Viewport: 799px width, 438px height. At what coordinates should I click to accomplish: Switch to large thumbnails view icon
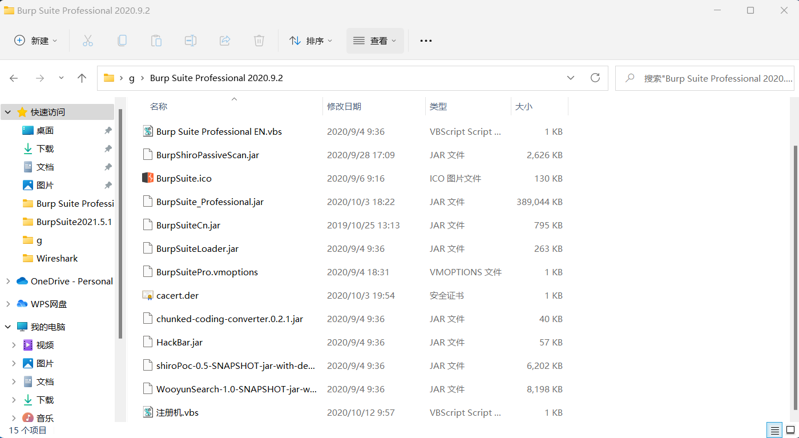coord(790,430)
